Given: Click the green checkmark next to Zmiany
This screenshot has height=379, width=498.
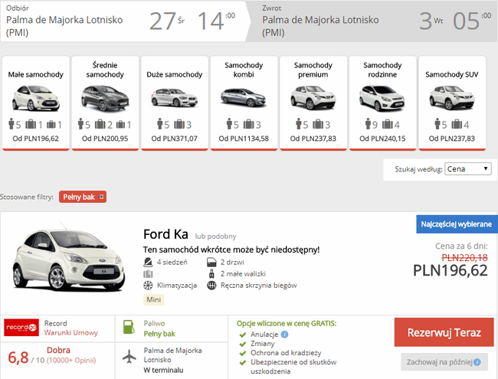Looking at the screenshot, I should [x=243, y=344].
